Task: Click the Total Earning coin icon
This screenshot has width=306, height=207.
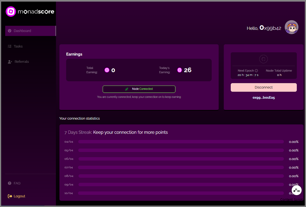Action: [x=107, y=70]
